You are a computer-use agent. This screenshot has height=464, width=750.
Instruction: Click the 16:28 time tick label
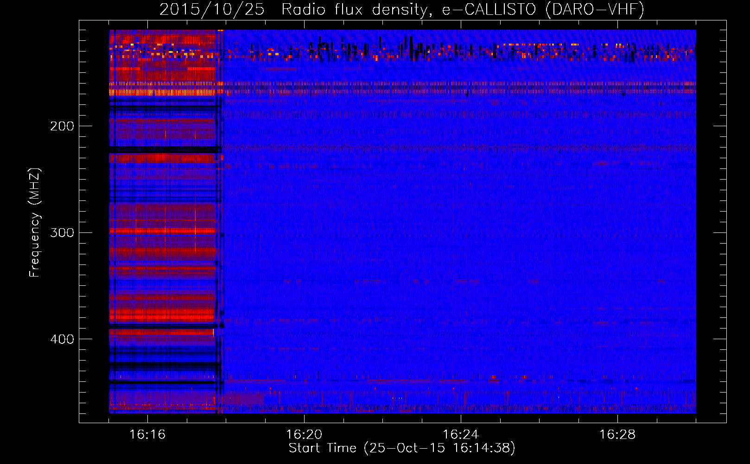click(x=617, y=435)
